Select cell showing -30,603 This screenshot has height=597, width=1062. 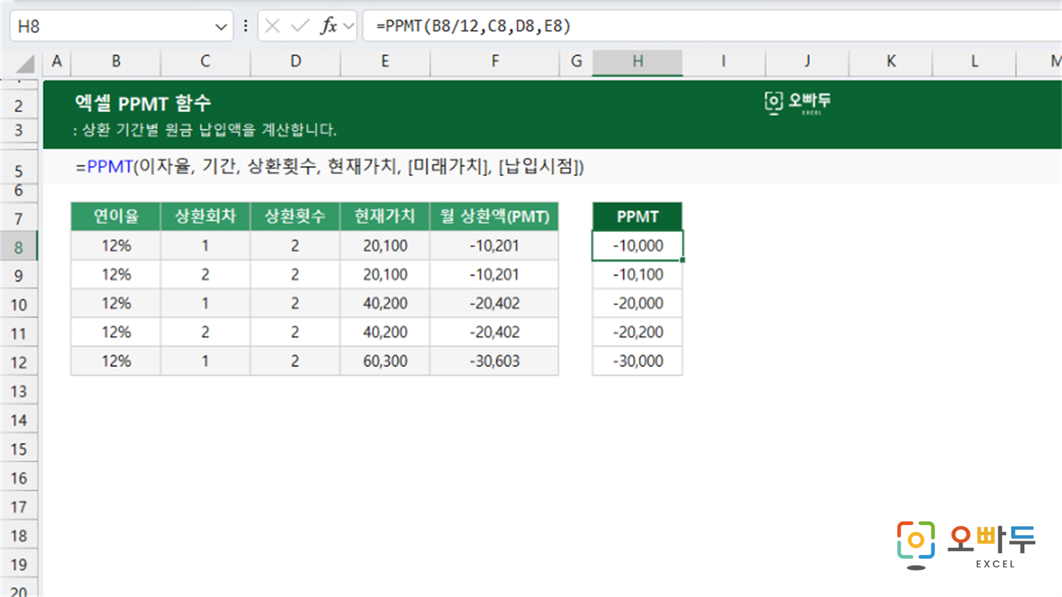point(494,361)
